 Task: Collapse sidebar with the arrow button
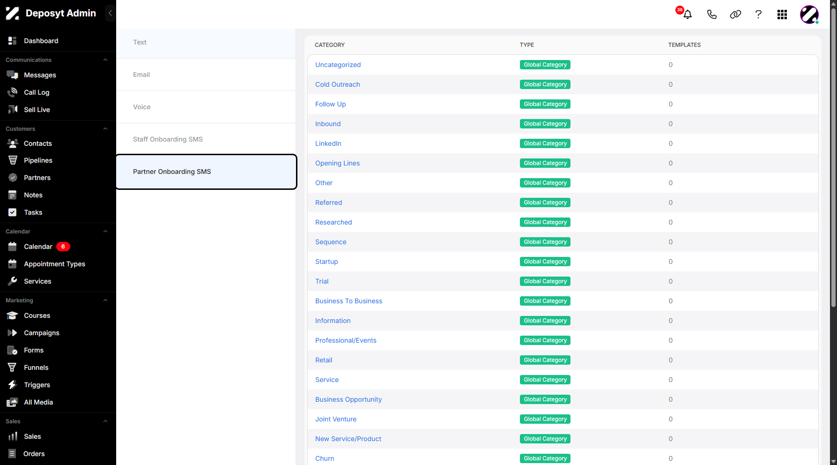pos(110,13)
